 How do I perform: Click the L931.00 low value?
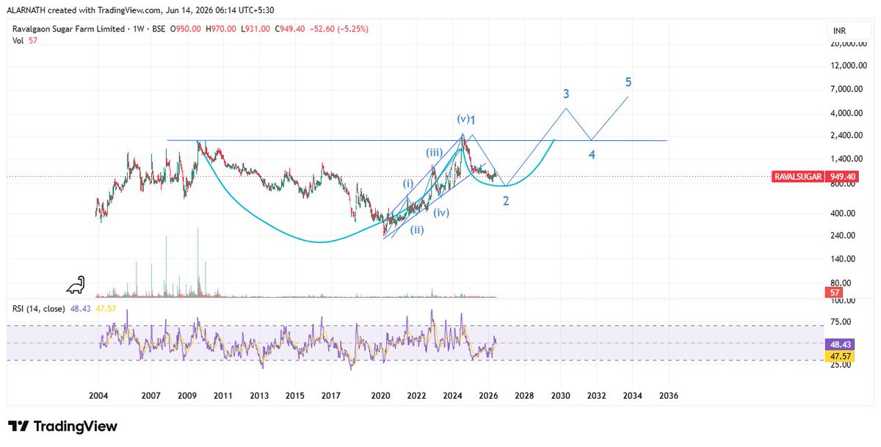256,29
